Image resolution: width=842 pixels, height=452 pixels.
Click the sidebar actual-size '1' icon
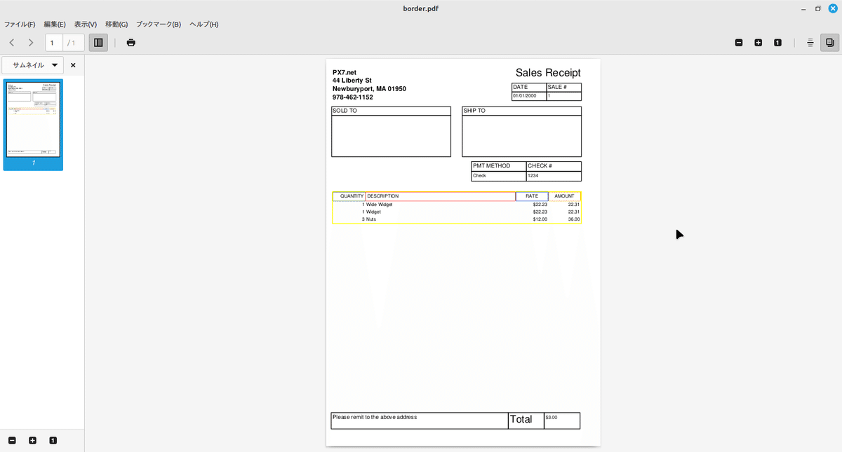[51, 439]
